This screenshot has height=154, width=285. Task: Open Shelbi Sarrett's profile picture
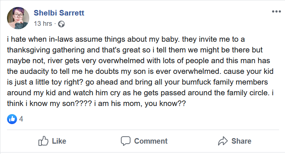point(18,18)
